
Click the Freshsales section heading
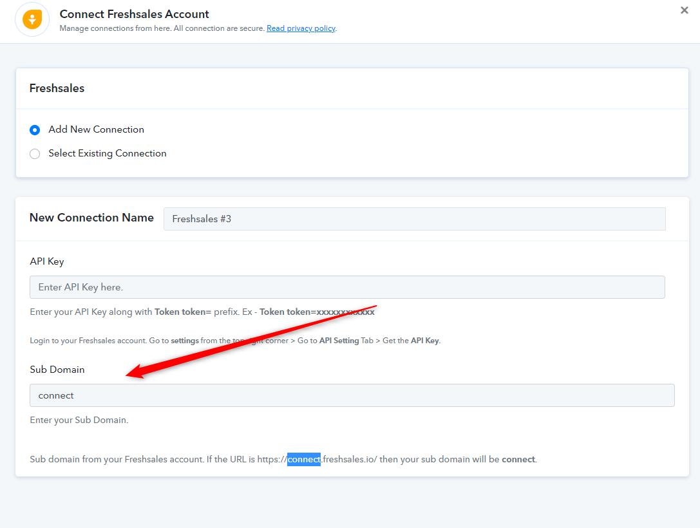(57, 88)
